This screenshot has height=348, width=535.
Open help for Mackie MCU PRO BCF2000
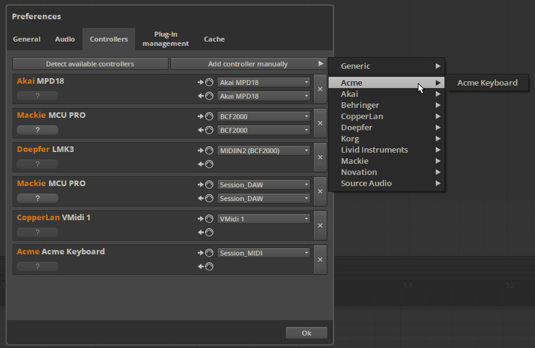coord(38,130)
